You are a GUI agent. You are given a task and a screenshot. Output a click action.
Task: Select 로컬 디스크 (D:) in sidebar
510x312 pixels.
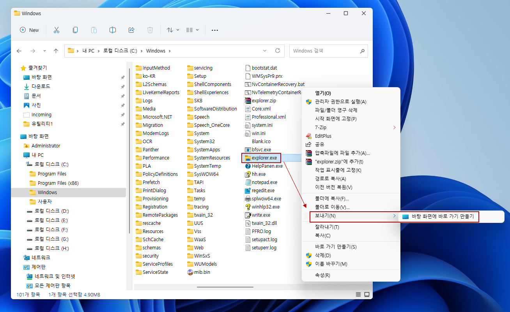coord(52,211)
